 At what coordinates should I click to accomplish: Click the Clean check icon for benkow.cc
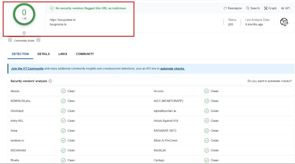(x=63, y=140)
